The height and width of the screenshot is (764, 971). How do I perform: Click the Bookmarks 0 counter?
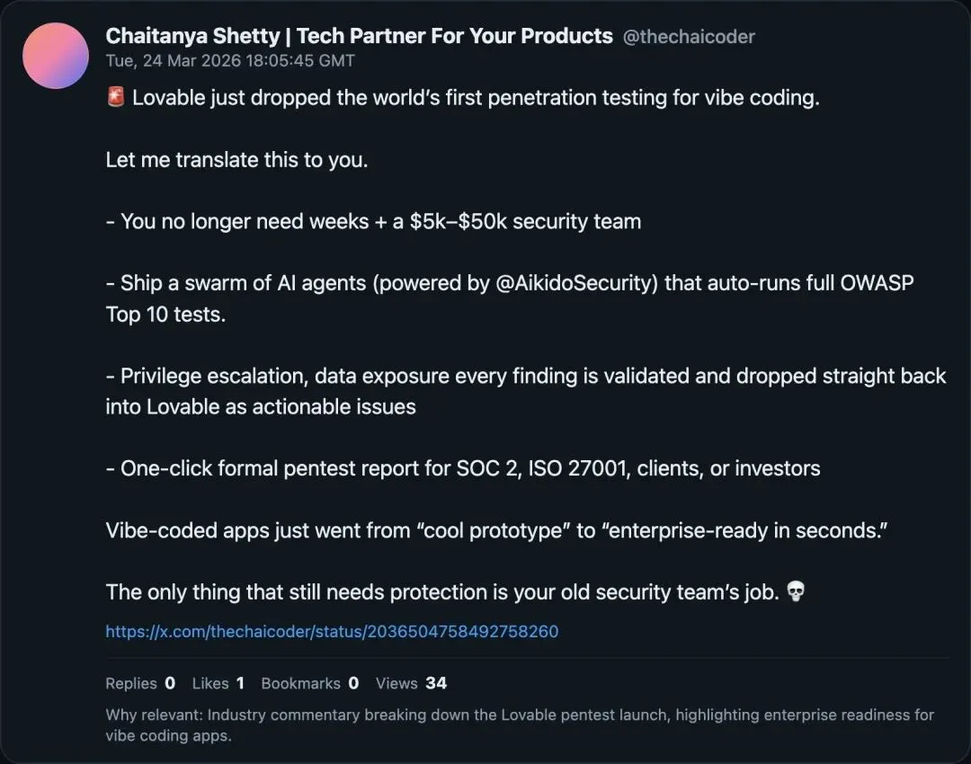click(x=309, y=683)
